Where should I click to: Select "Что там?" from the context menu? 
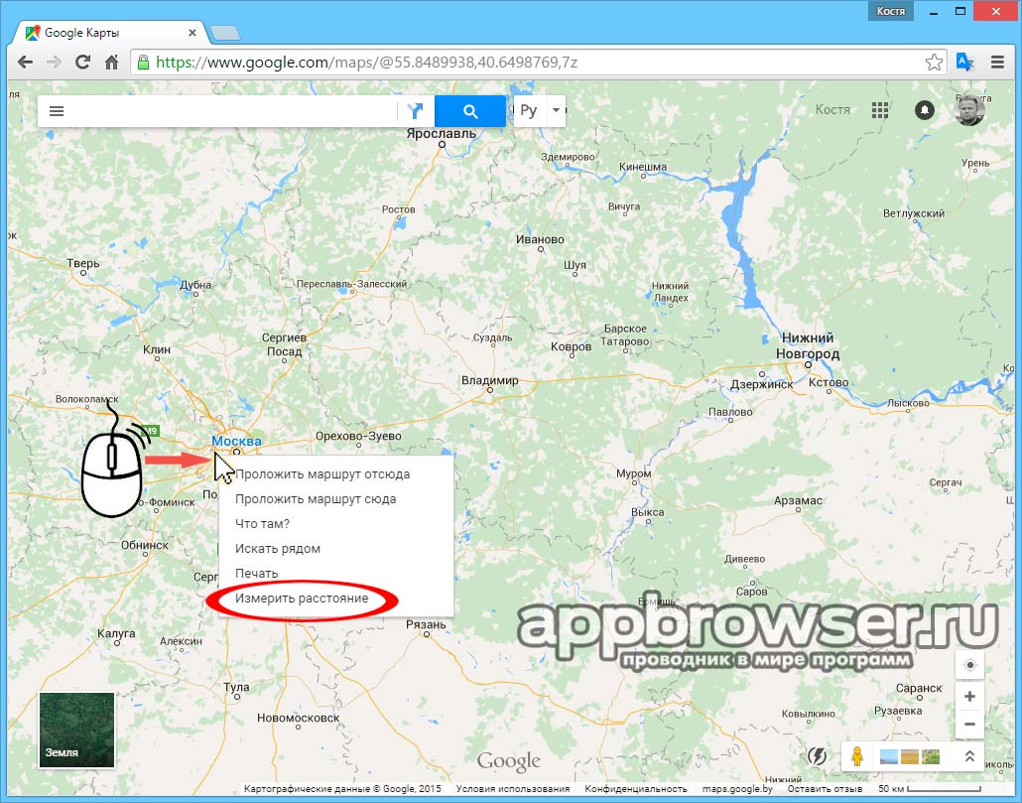coord(262,524)
